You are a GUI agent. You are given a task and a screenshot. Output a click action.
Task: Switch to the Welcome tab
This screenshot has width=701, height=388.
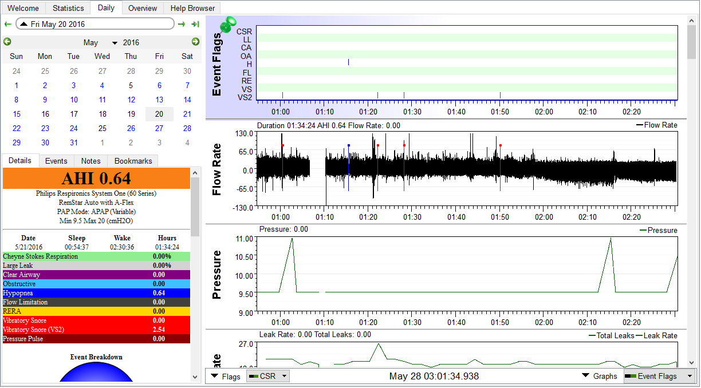coord(23,8)
